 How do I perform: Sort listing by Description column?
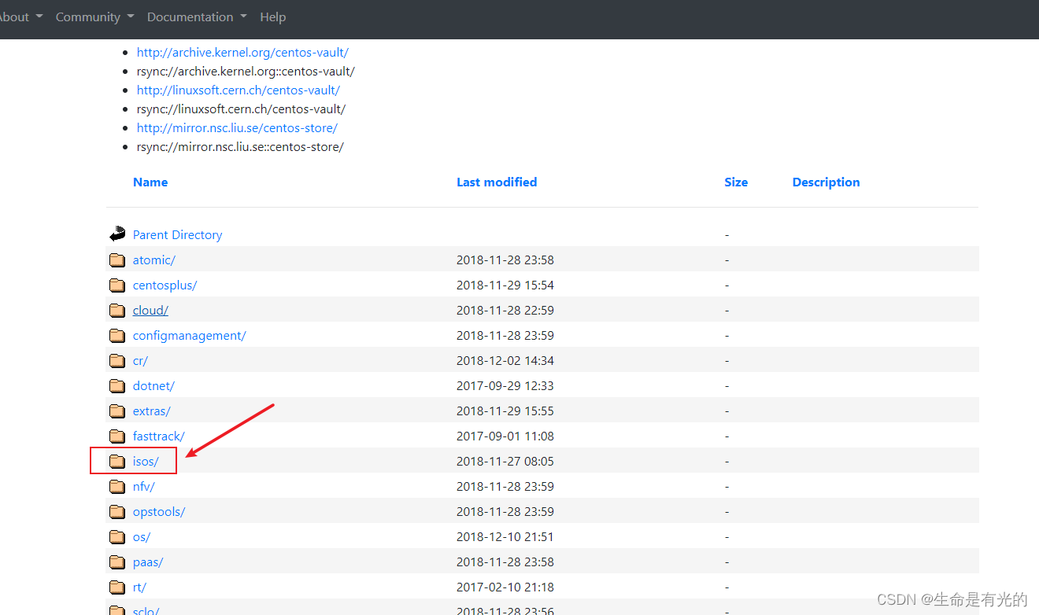(826, 182)
